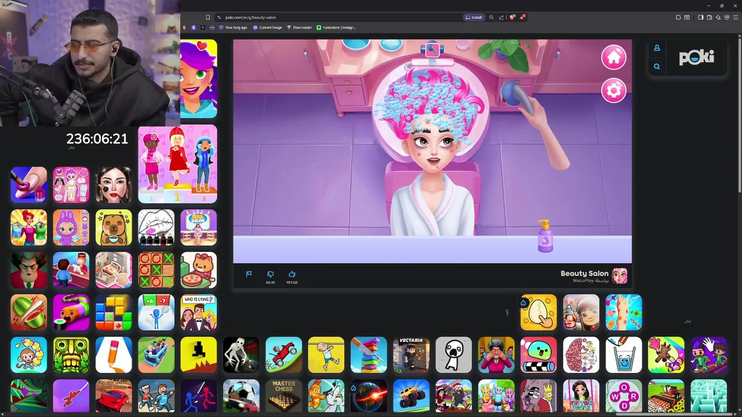This screenshot has width=742, height=417.
Task: Open the nail polish game thumbnail
Action: pos(28,185)
